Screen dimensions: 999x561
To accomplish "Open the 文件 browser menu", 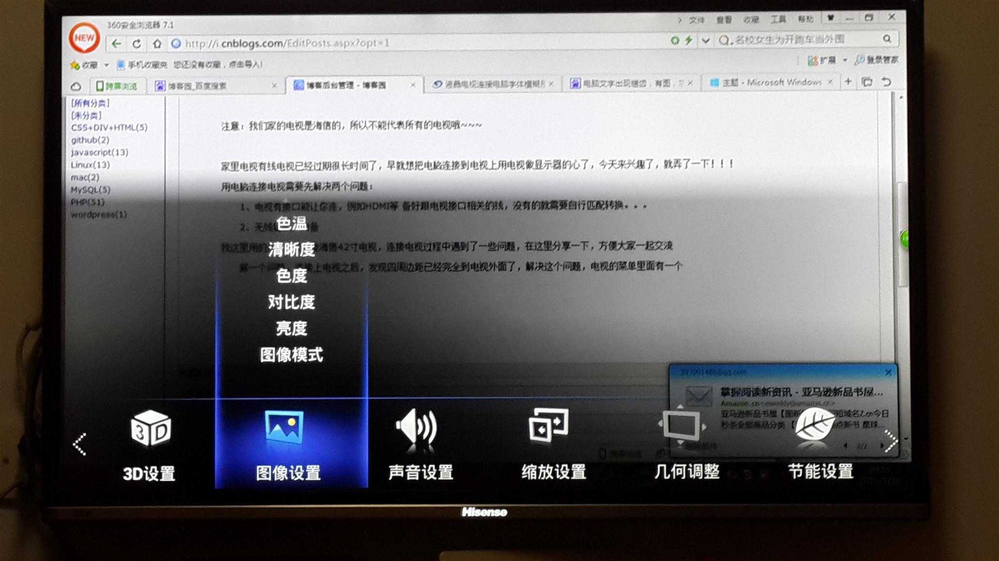I will point(696,20).
